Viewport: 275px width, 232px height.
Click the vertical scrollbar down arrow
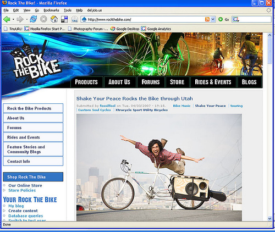point(269,218)
